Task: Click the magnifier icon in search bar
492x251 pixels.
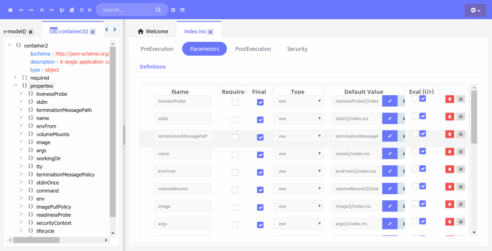Action: pos(158,10)
